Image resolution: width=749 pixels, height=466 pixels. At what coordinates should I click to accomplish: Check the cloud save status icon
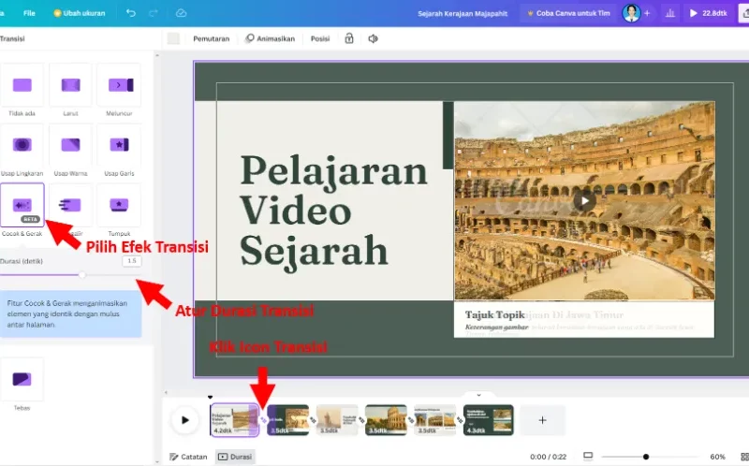pyautogui.click(x=181, y=13)
